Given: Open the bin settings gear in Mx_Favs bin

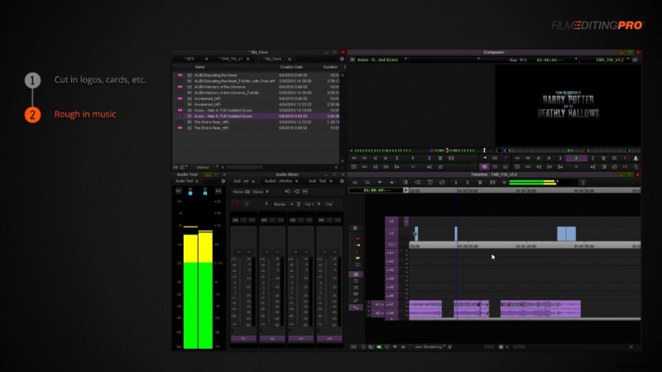Looking at the screenshot, I should 342,59.
